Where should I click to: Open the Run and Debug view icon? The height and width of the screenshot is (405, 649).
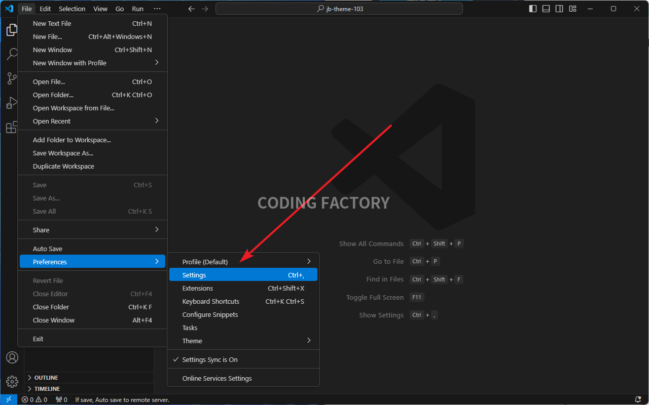pos(12,103)
